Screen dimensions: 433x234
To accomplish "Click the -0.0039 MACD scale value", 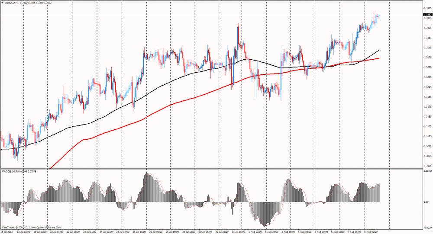I will pyautogui.click(x=428, y=228).
